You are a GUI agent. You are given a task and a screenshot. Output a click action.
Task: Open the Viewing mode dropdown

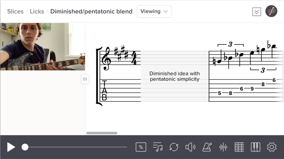point(154,11)
